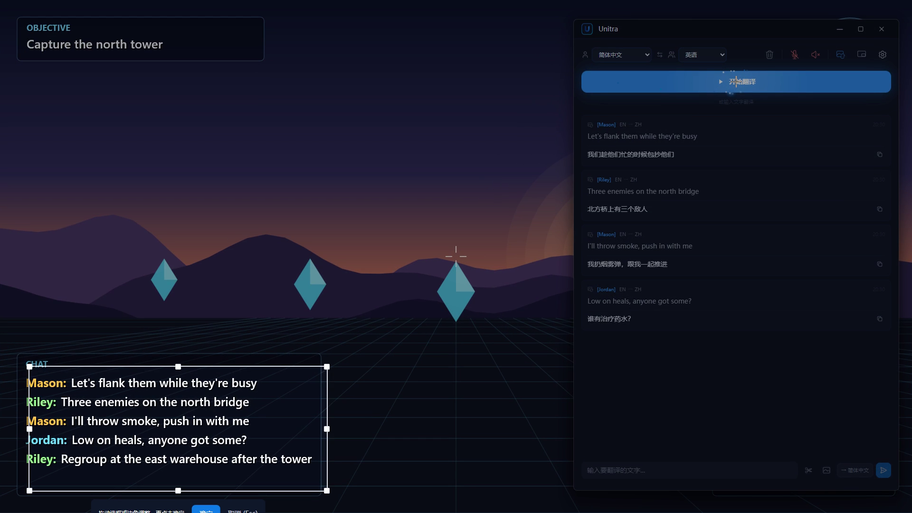Click the person icon next to the source language
The width and height of the screenshot is (912, 513).
tap(585, 55)
